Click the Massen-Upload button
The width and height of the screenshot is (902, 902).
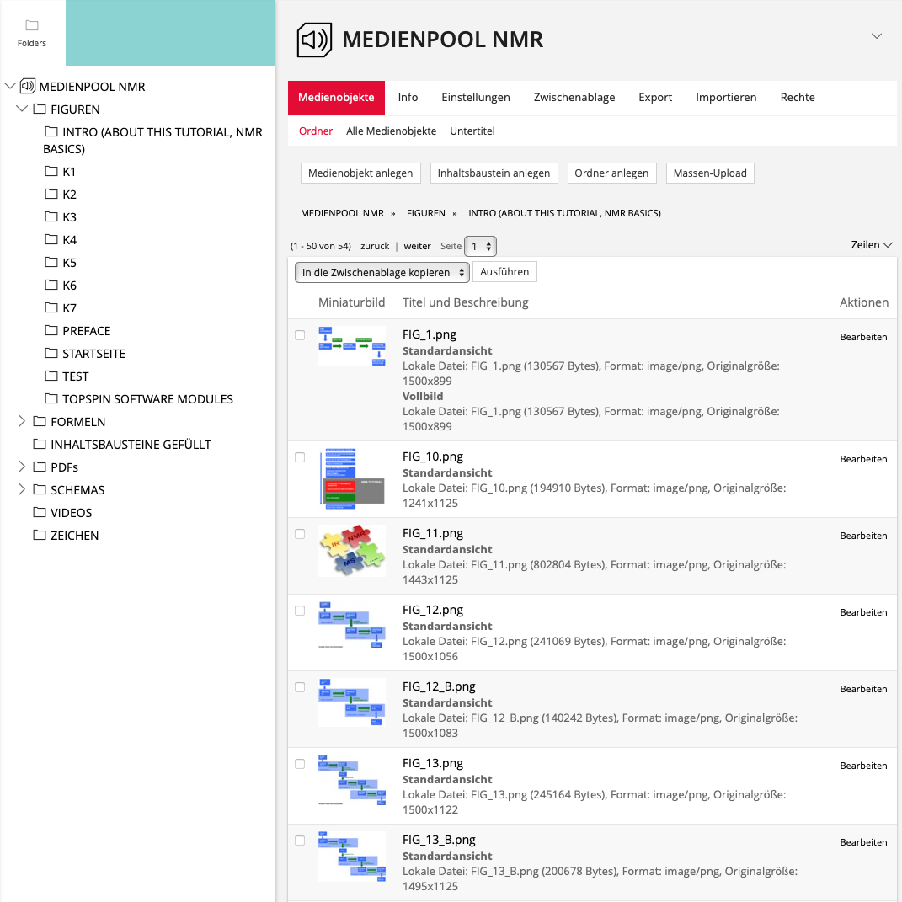[710, 173]
